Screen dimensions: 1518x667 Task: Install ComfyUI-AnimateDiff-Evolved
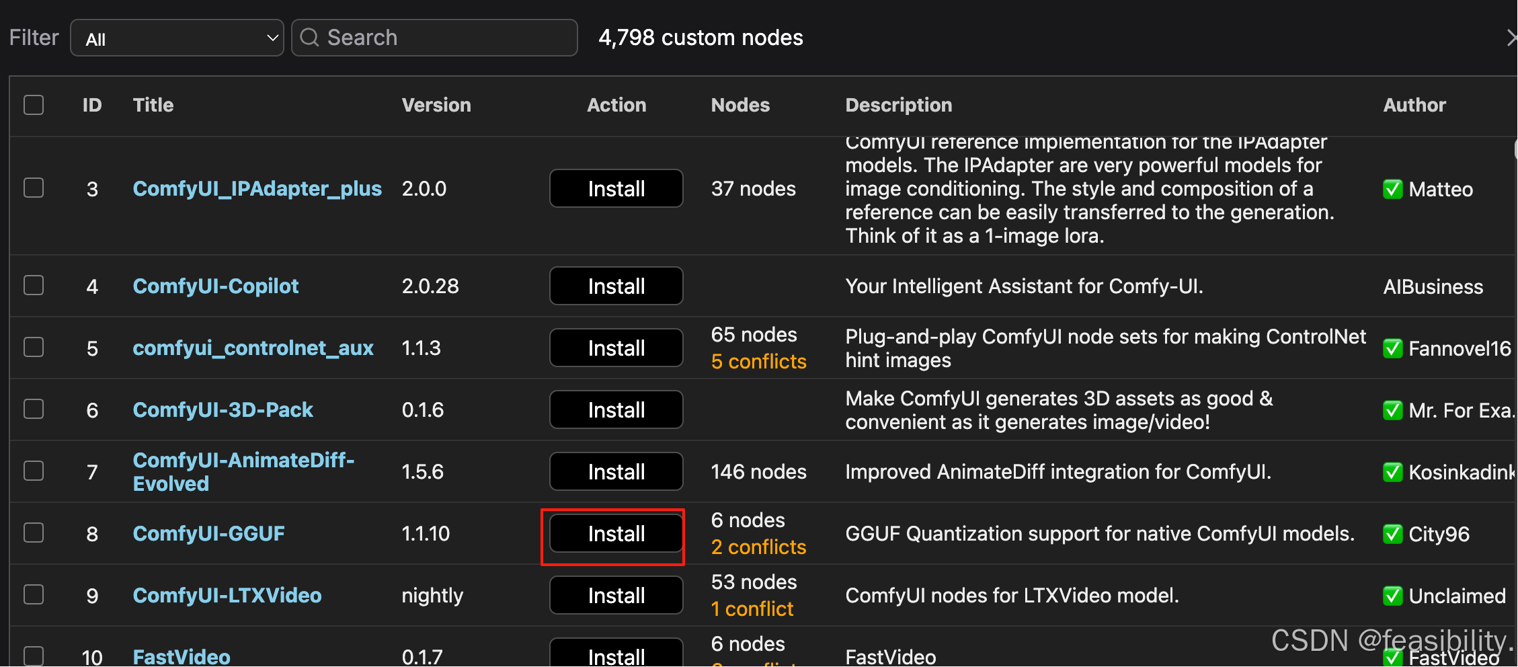(616, 471)
